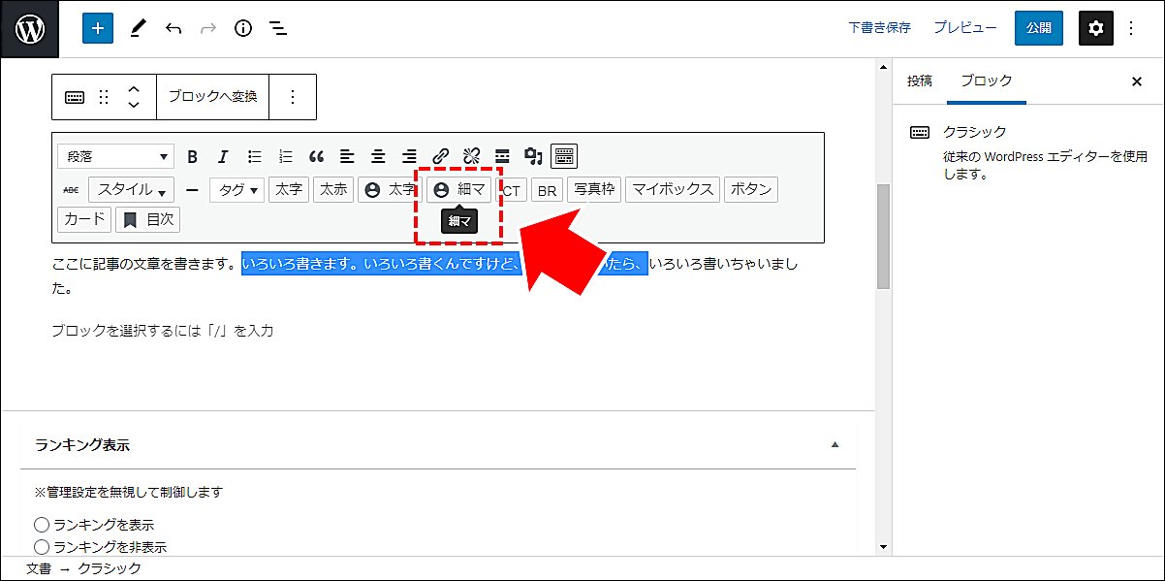
Task: Undo the last change
Action: pos(173,28)
